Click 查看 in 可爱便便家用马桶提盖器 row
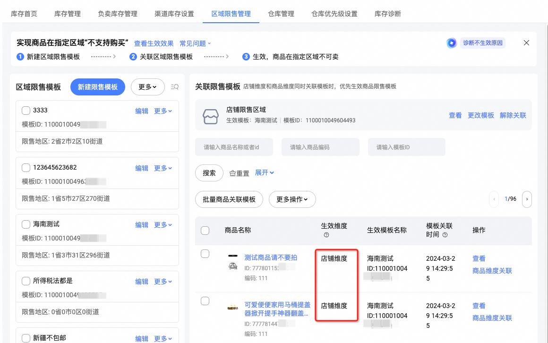548x343 pixels. [x=479, y=306]
